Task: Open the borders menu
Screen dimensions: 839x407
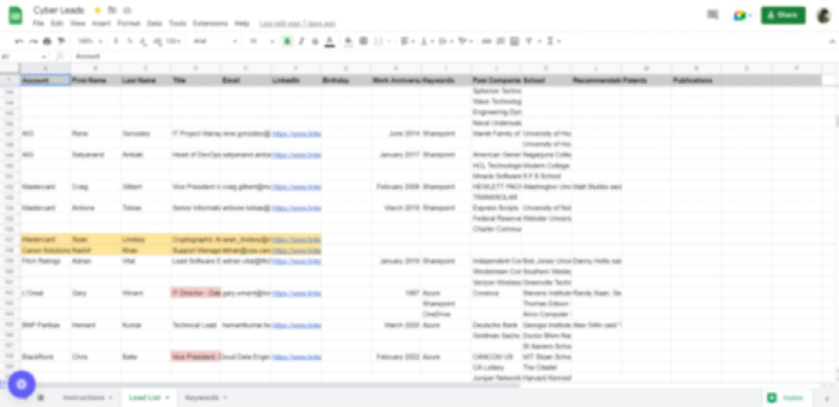Action: point(363,41)
